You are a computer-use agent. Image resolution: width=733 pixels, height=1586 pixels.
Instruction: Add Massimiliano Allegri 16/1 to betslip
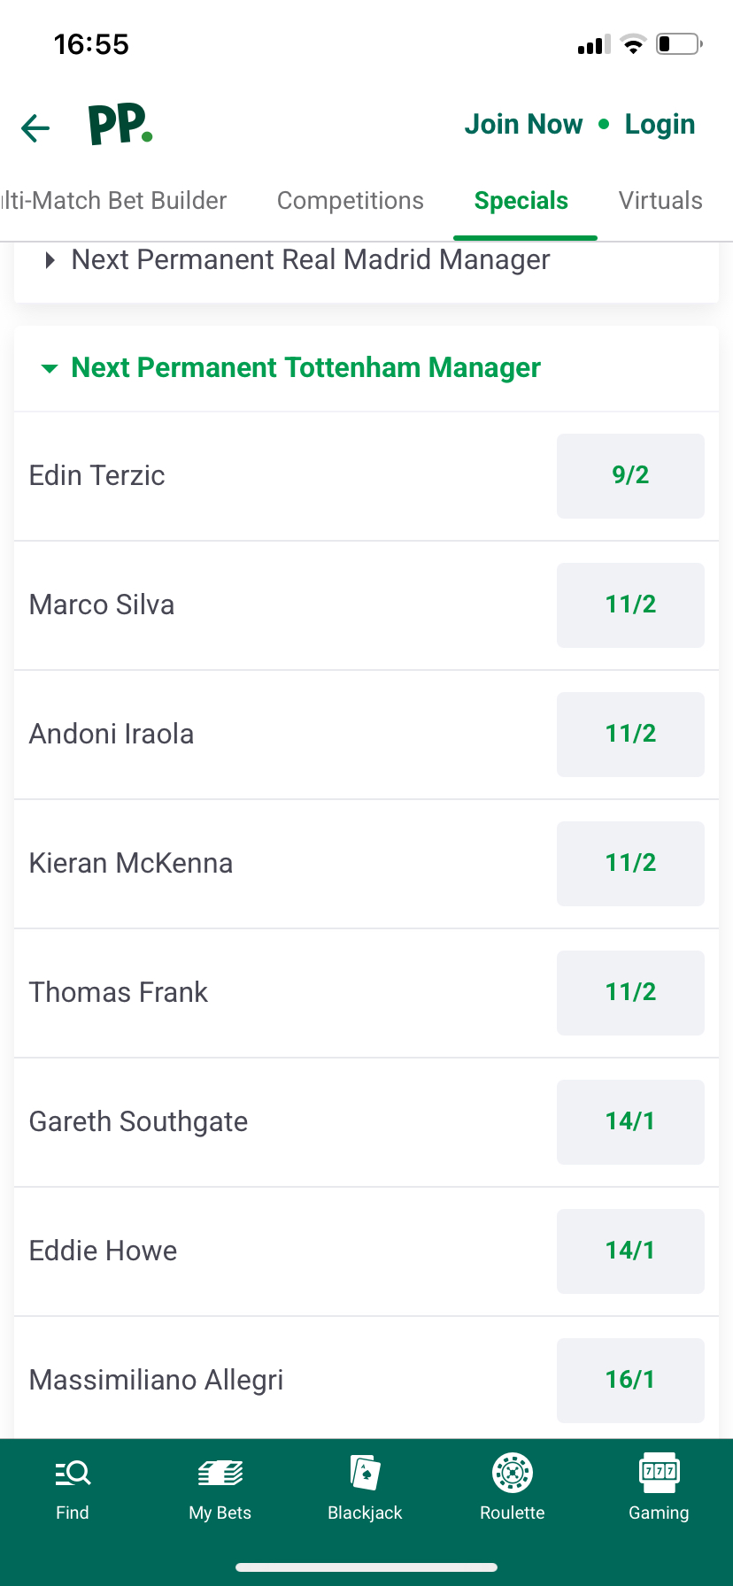coord(630,1380)
